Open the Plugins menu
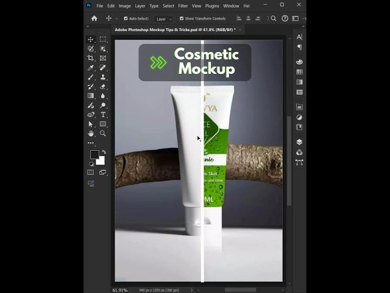 [212, 6]
